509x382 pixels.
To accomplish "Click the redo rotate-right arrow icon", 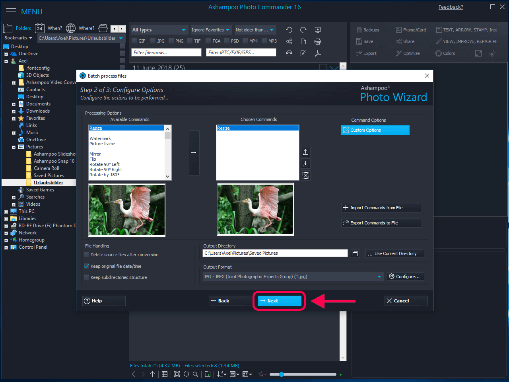I will 303,30.
